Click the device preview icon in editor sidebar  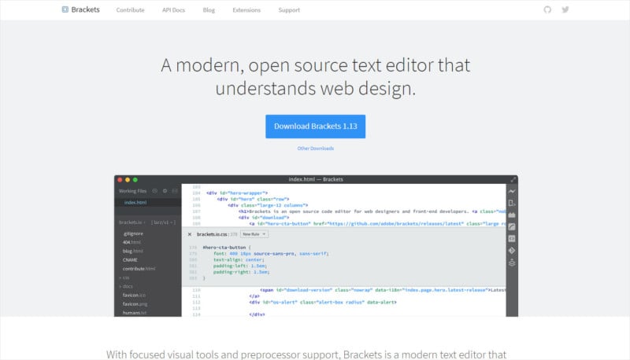pos(512,204)
